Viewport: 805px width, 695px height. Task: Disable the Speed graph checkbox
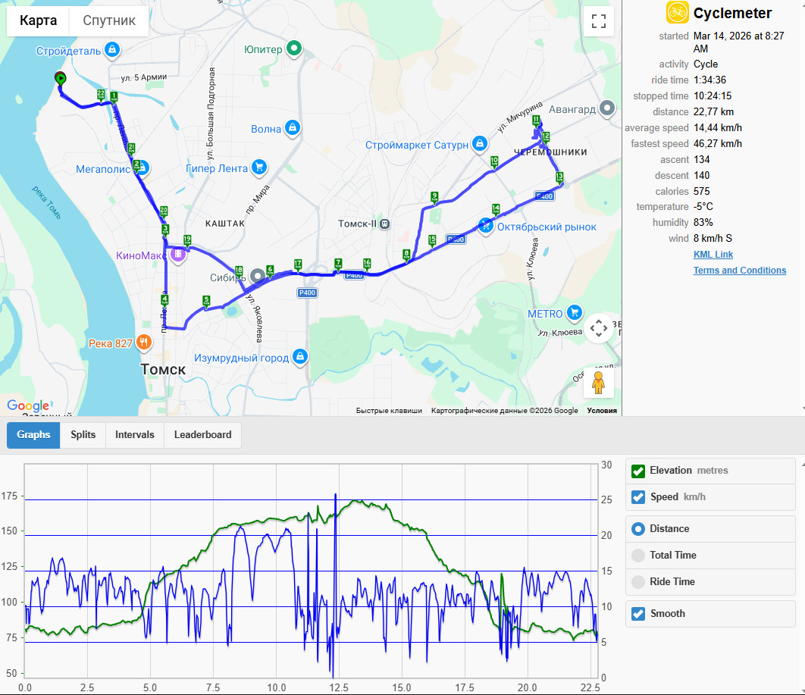pos(638,497)
